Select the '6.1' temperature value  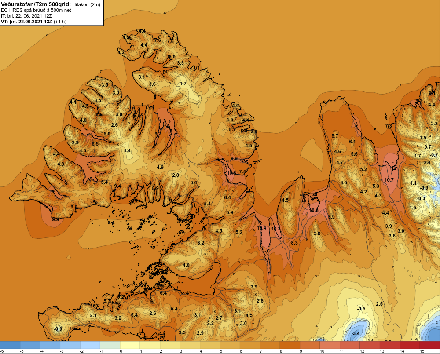tap(352, 142)
